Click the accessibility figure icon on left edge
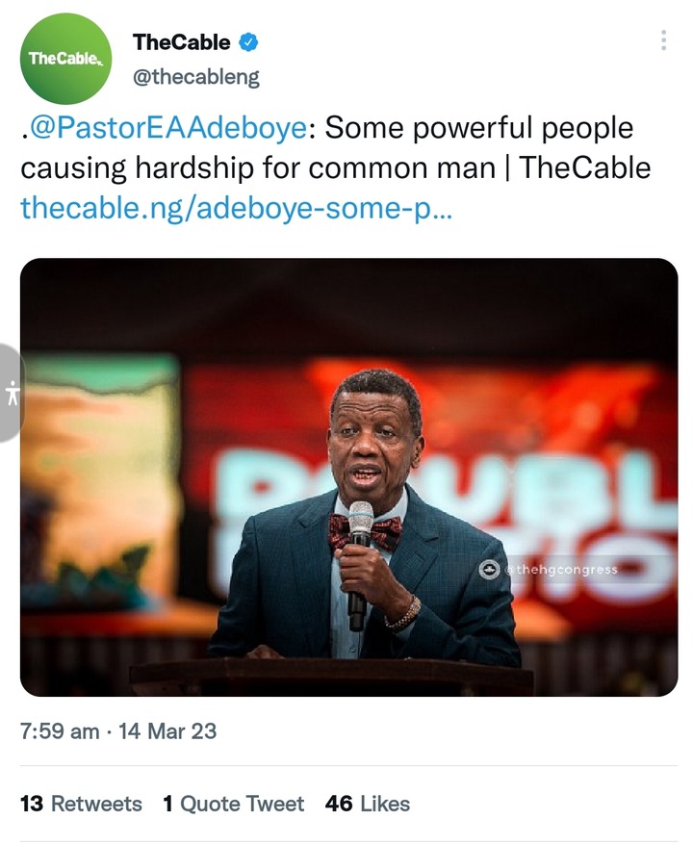 [x=12, y=393]
